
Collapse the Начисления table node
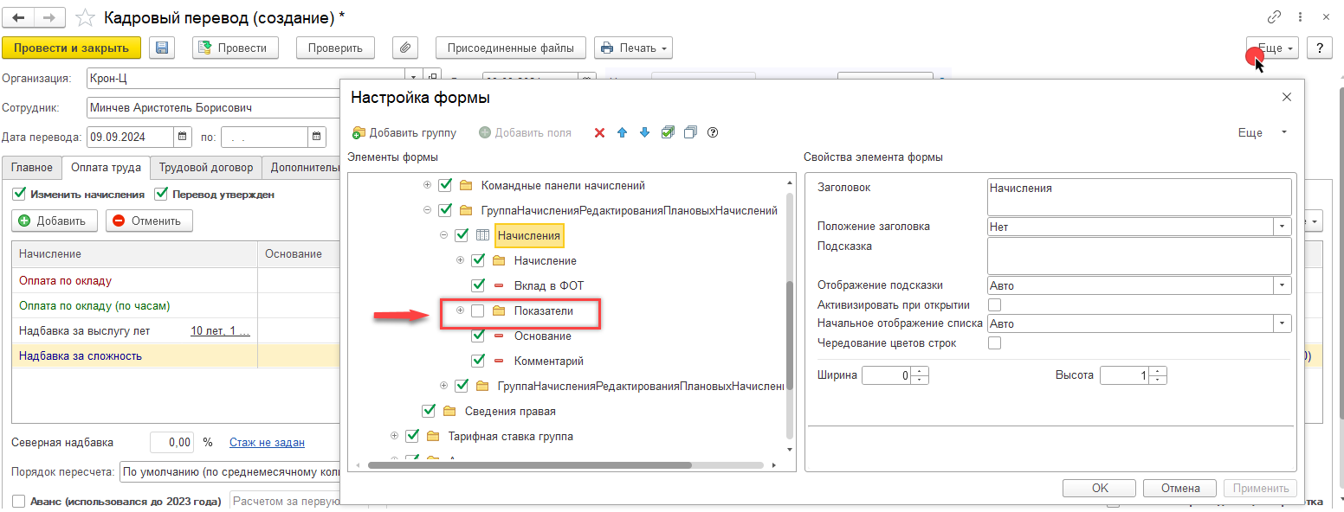pyautogui.click(x=443, y=235)
